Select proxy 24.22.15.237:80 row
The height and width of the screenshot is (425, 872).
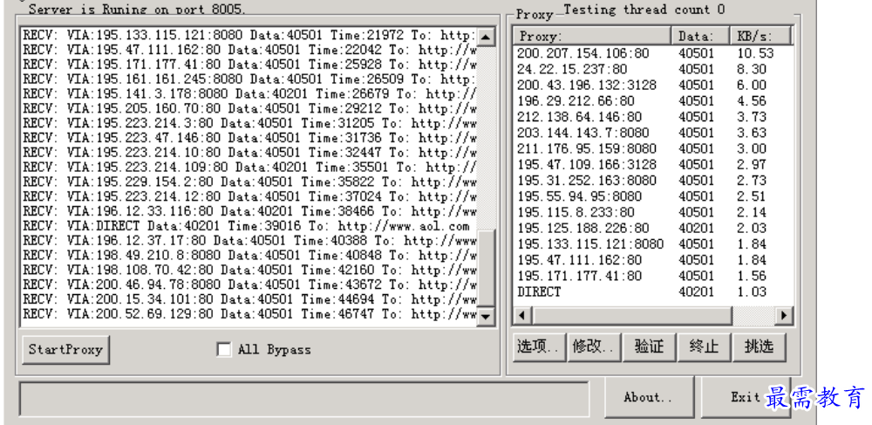pyautogui.click(x=653, y=70)
